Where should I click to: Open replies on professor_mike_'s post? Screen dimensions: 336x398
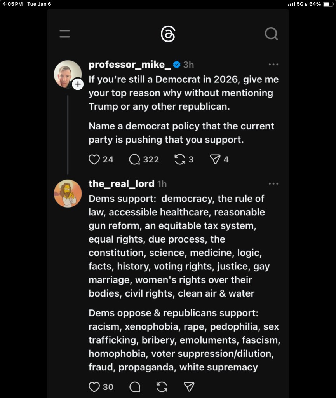pos(135,159)
